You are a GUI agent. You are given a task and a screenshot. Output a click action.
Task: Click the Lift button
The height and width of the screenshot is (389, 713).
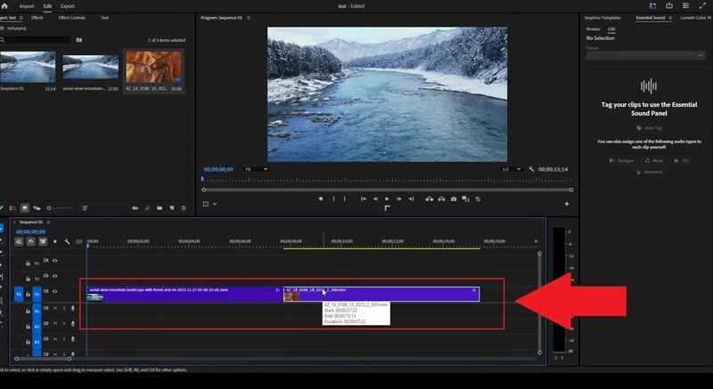(x=430, y=199)
